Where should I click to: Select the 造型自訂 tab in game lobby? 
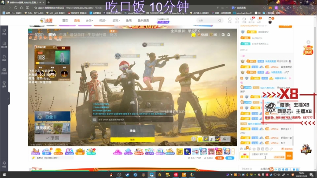tap(77, 35)
